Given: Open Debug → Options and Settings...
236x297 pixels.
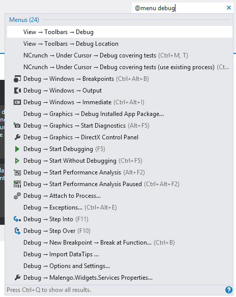Looking at the screenshot, I should [x=120, y=266].
